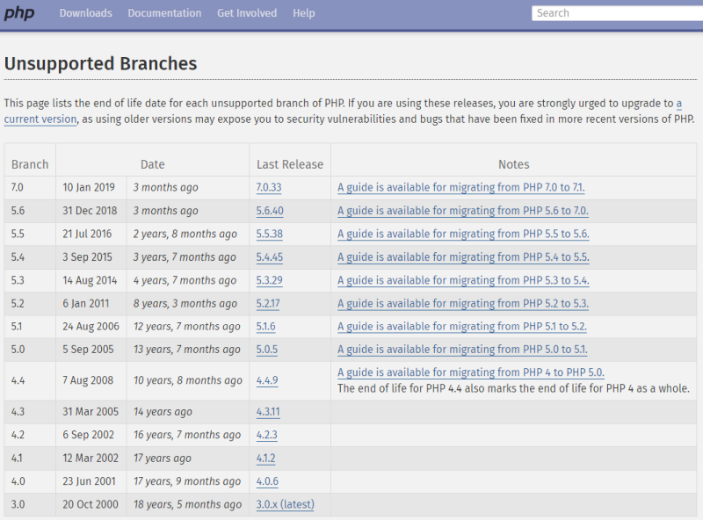The width and height of the screenshot is (703, 520).
Task: Open migration guide PHP 4 to PHP 5.0
Action: pos(471,372)
